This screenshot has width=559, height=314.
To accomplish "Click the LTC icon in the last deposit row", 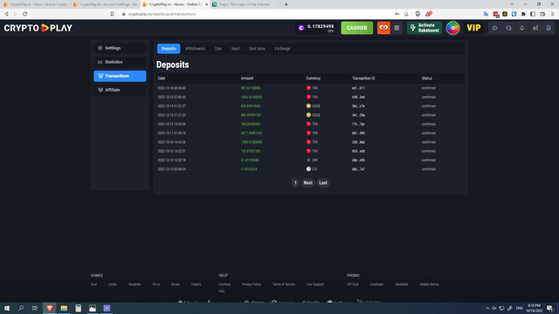I will click(308, 169).
